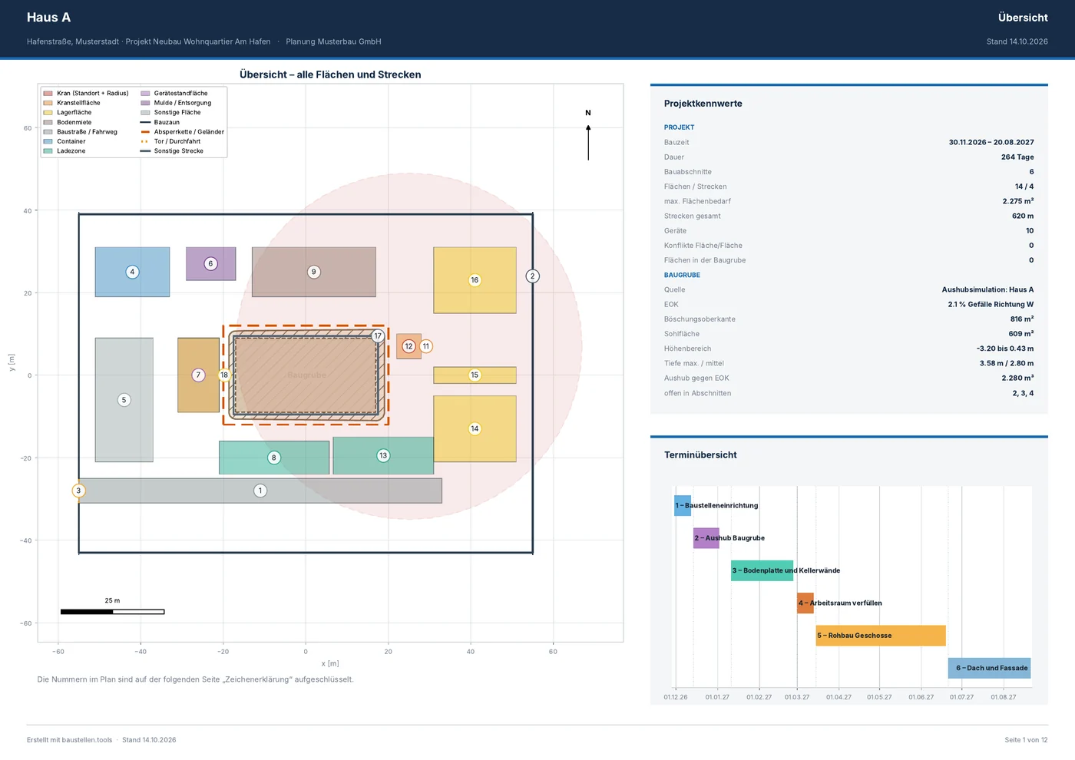The image size is (1075, 760).
Task: Click Gantt bar 3 – Bodenplatte und Kellerwände
Action: click(762, 570)
